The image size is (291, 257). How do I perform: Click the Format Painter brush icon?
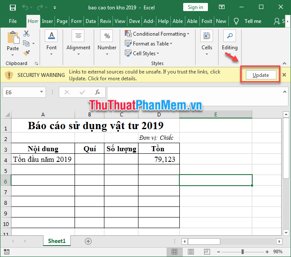coord(26,53)
